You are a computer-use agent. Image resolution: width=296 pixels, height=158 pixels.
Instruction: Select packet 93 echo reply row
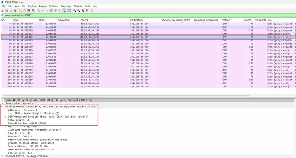click(x=148, y=54)
